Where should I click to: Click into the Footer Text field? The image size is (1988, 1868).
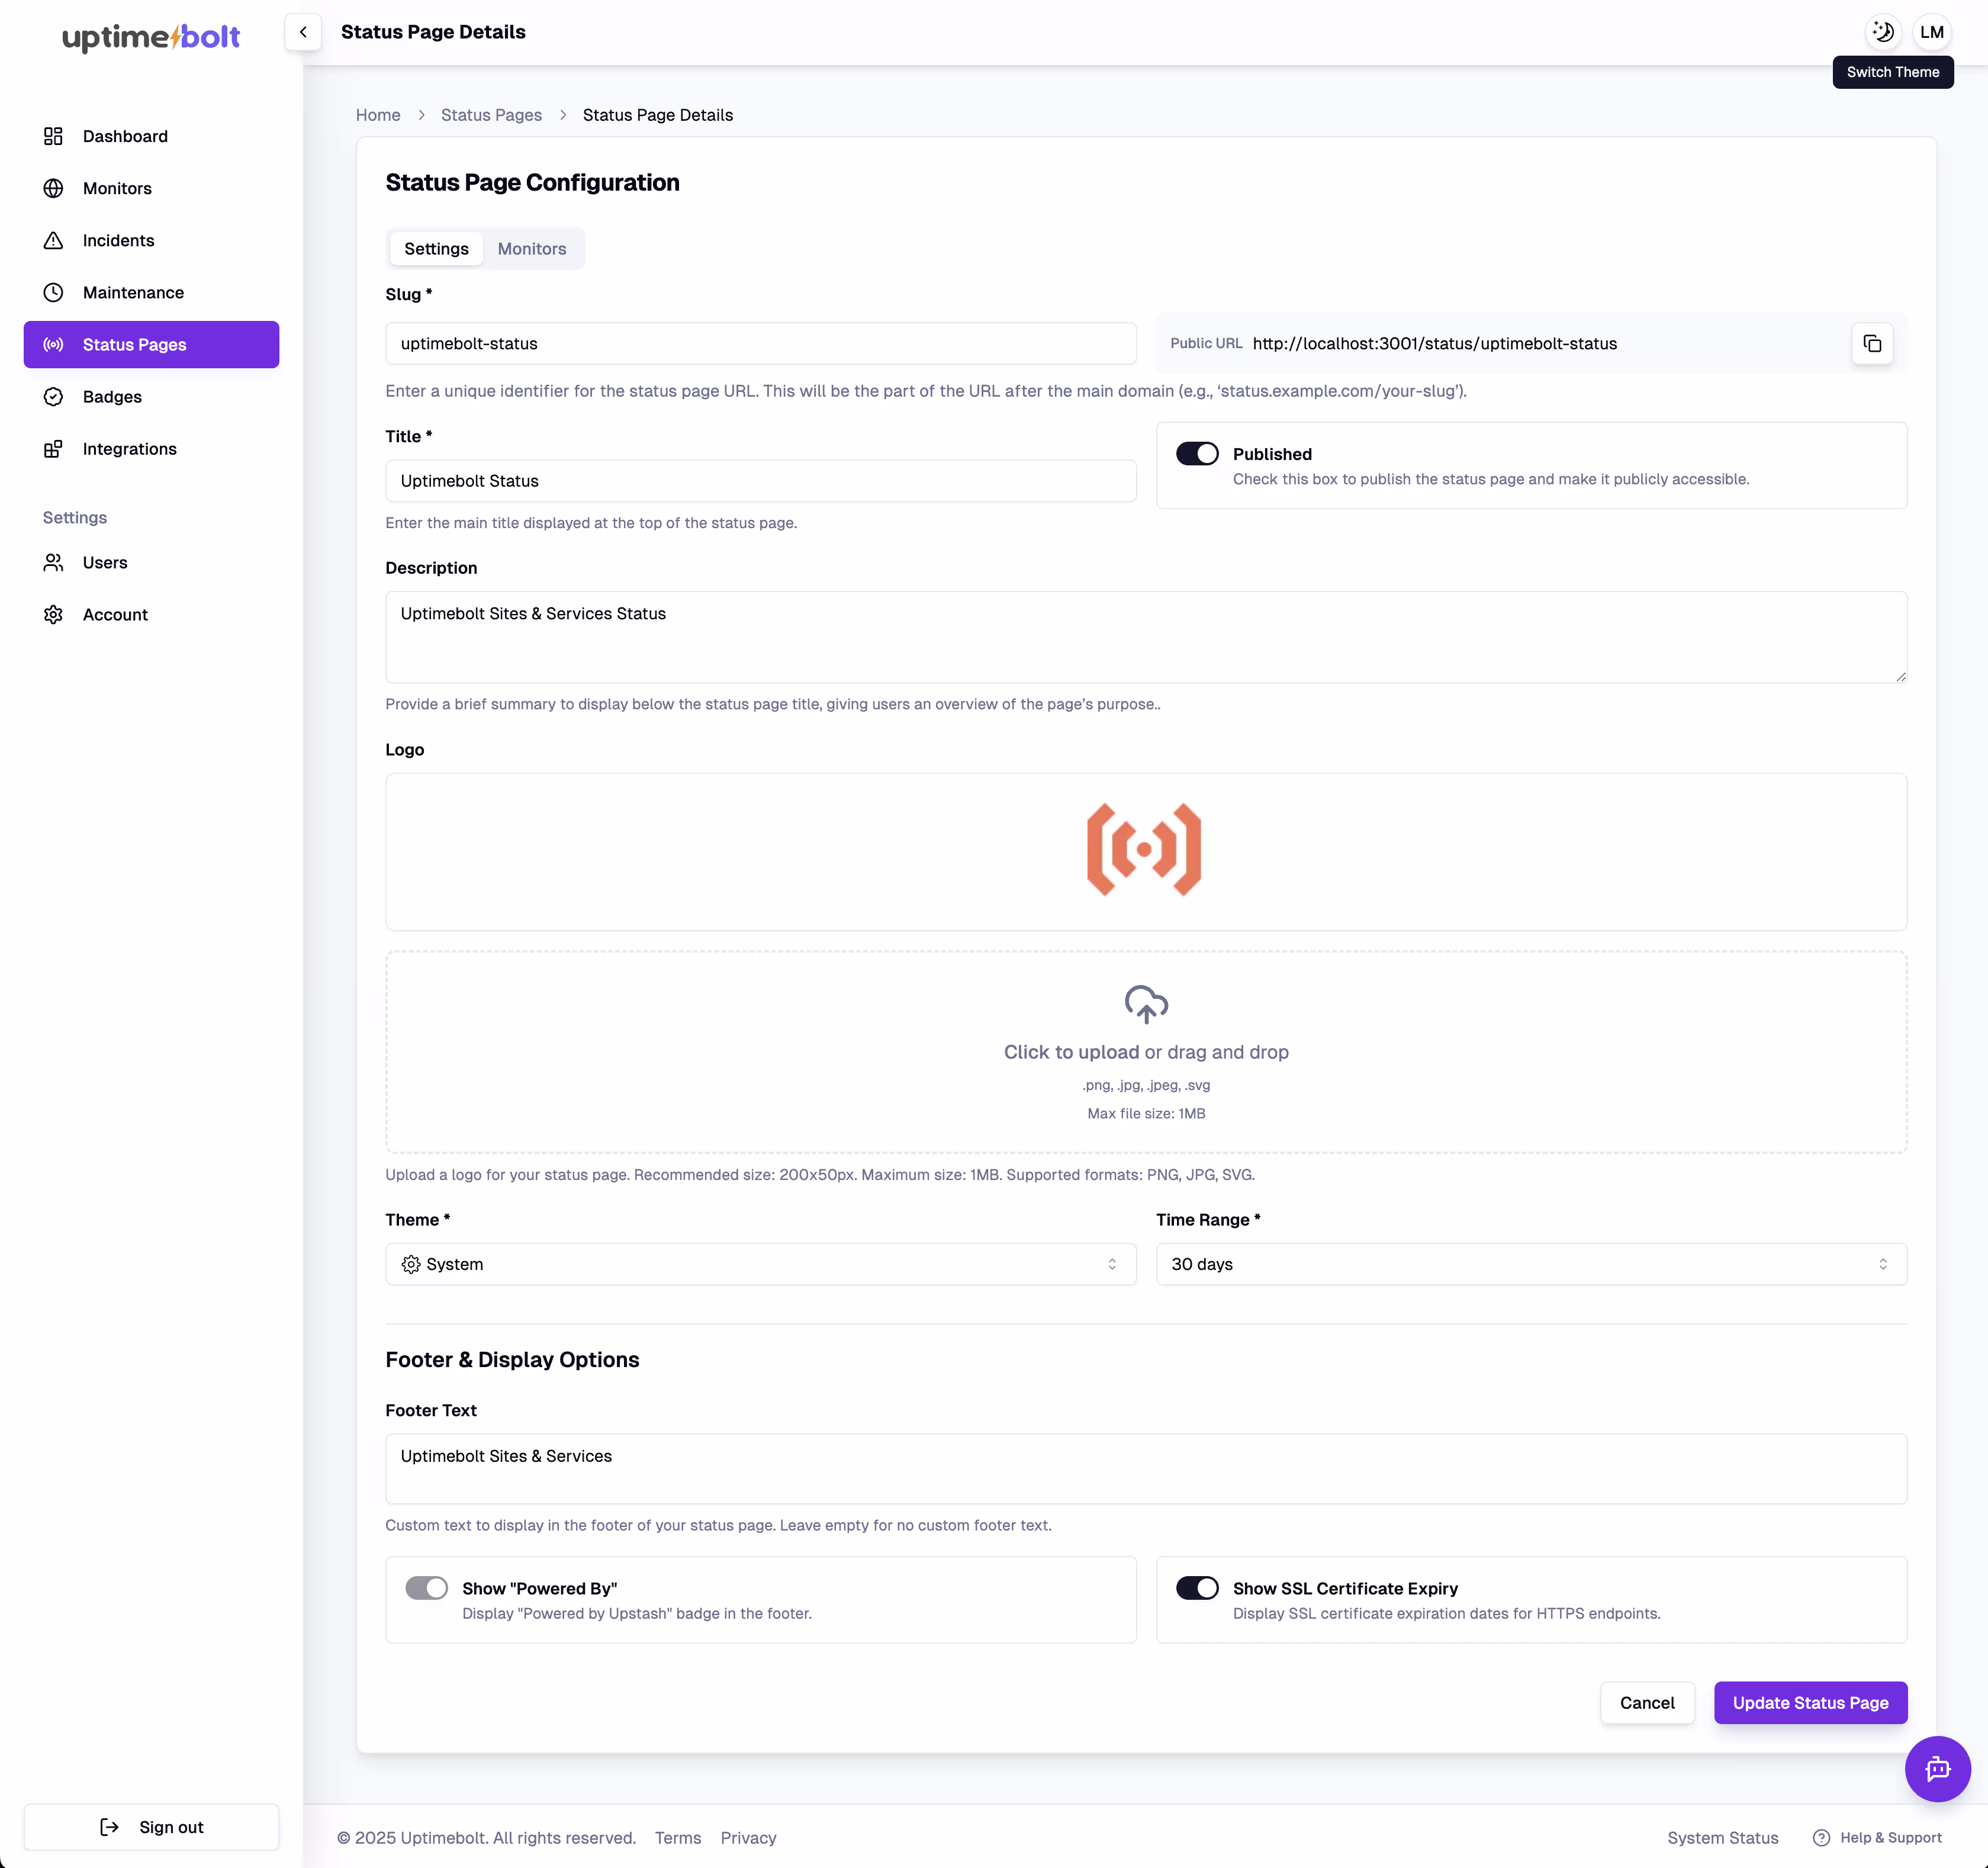(x=1145, y=1467)
